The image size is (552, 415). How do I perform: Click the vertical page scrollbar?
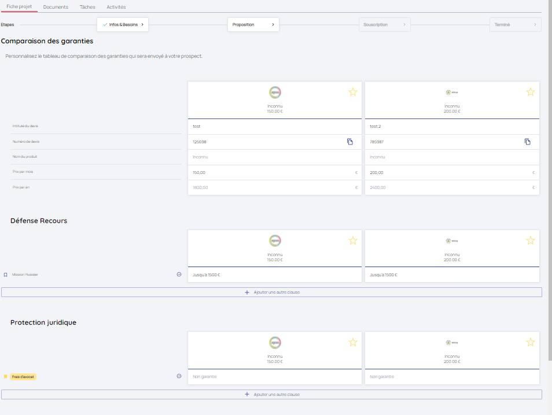[549, 173]
